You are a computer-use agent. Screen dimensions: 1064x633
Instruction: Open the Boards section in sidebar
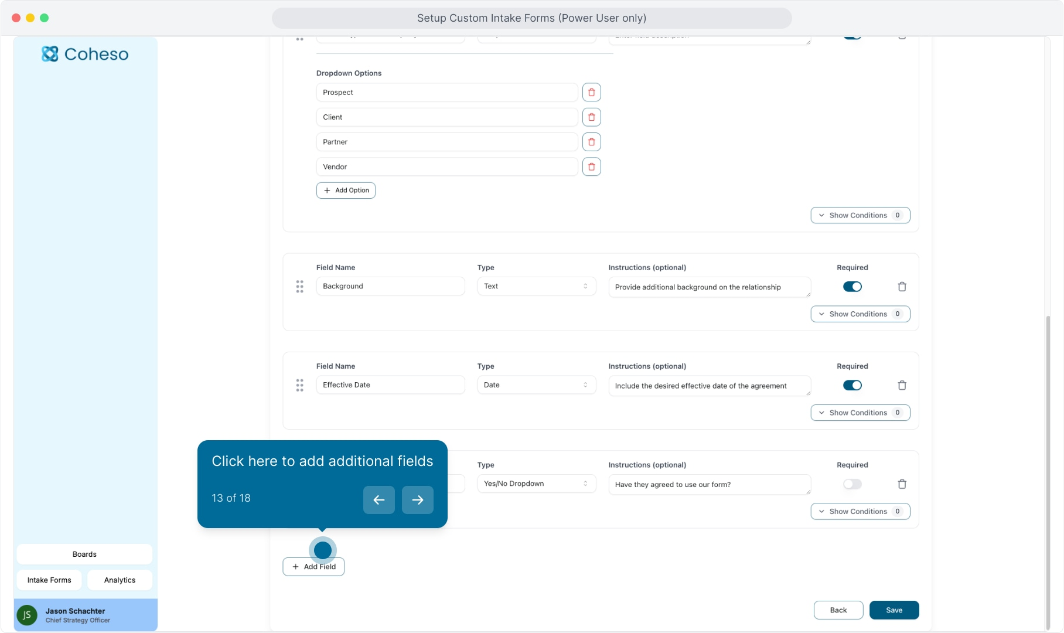click(84, 554)
